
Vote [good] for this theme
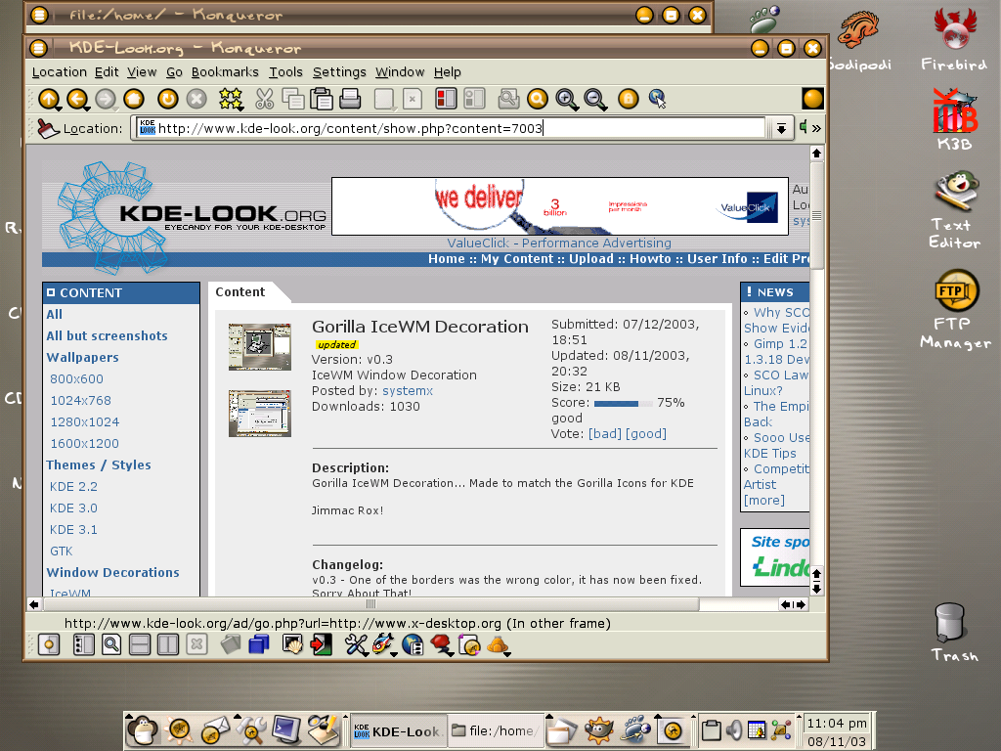click(x=646, y=433)
